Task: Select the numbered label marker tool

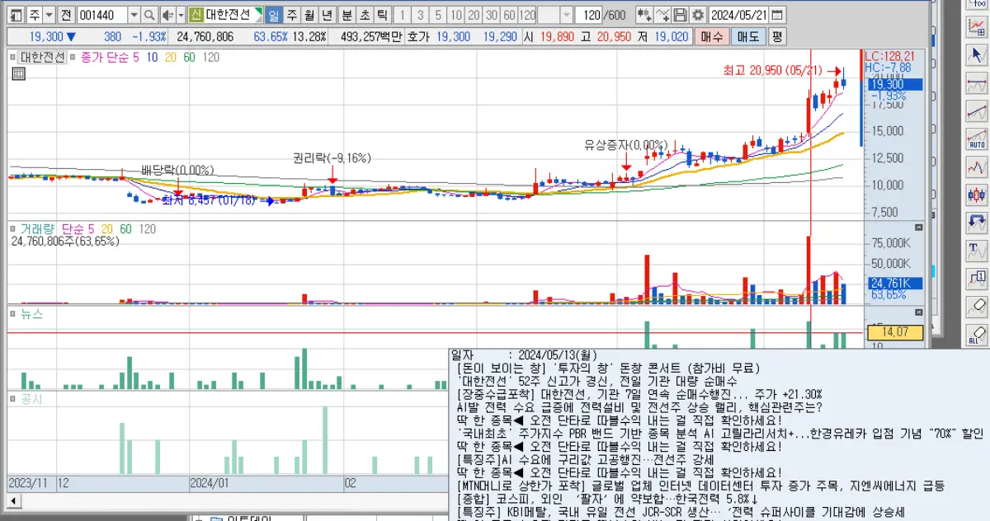Action: click(x=978, y=279)
